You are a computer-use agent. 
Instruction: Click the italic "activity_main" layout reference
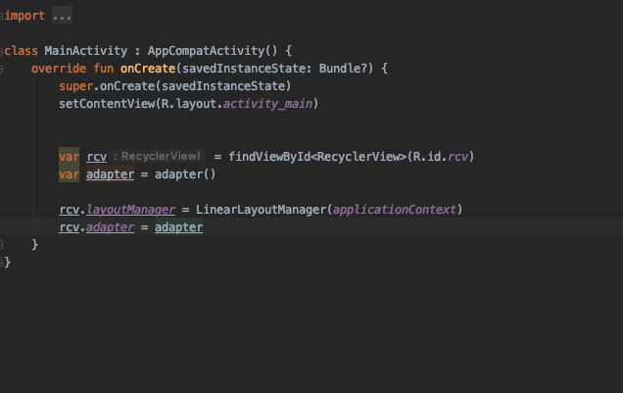(x=267, y=104)
